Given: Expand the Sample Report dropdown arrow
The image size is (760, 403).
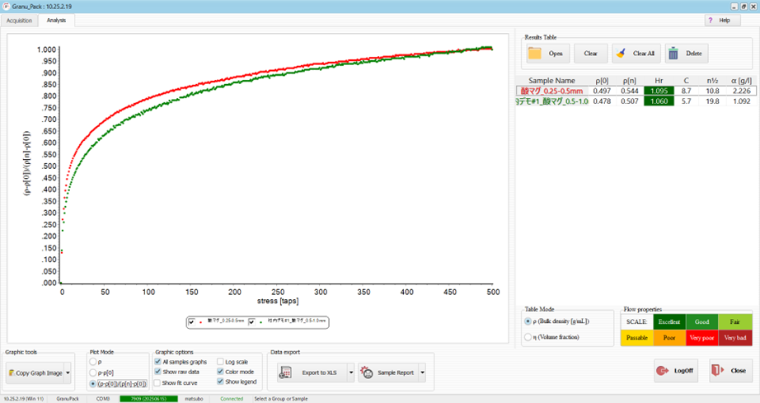Looking at the screenshot, I should pyautogui.click(x=423, y=373).
